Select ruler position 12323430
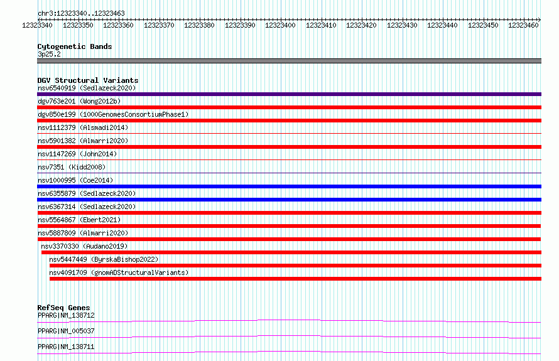 click(x=402, y=25)
